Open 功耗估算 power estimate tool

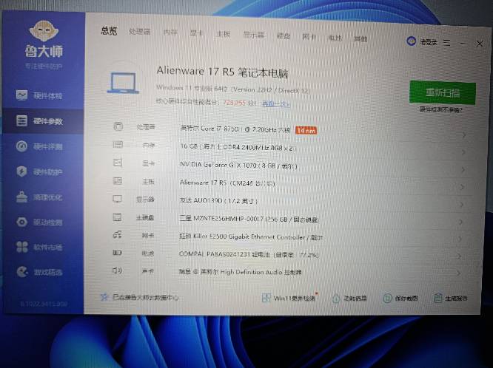tap(349, 299)
